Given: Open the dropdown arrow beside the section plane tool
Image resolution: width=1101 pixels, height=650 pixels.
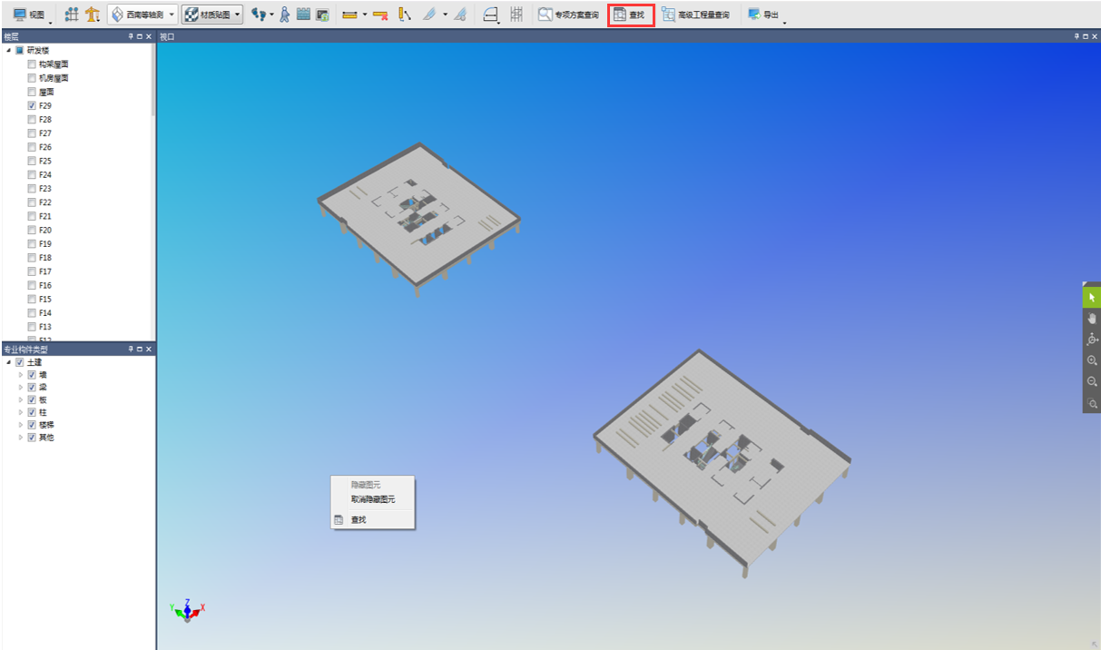Looking at the screenshot, I should pos(445,15).
